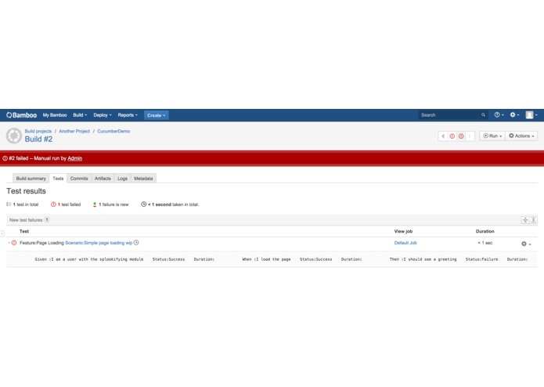This screenshot has width=544, height=387.
Task: Open the help question mark menu
Action: coord(499,115)
